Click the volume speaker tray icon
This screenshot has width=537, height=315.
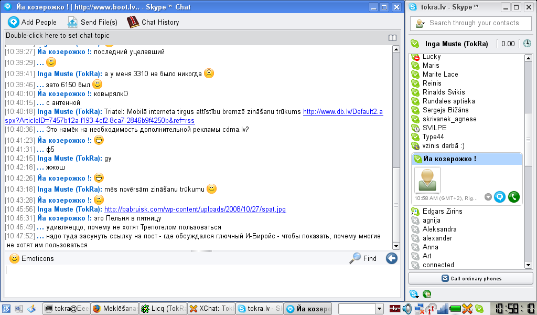click(x=407, y=309)
